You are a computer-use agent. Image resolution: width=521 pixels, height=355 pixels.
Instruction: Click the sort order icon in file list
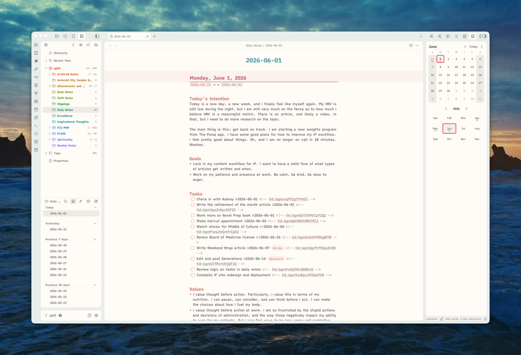[x=81, y=201]
